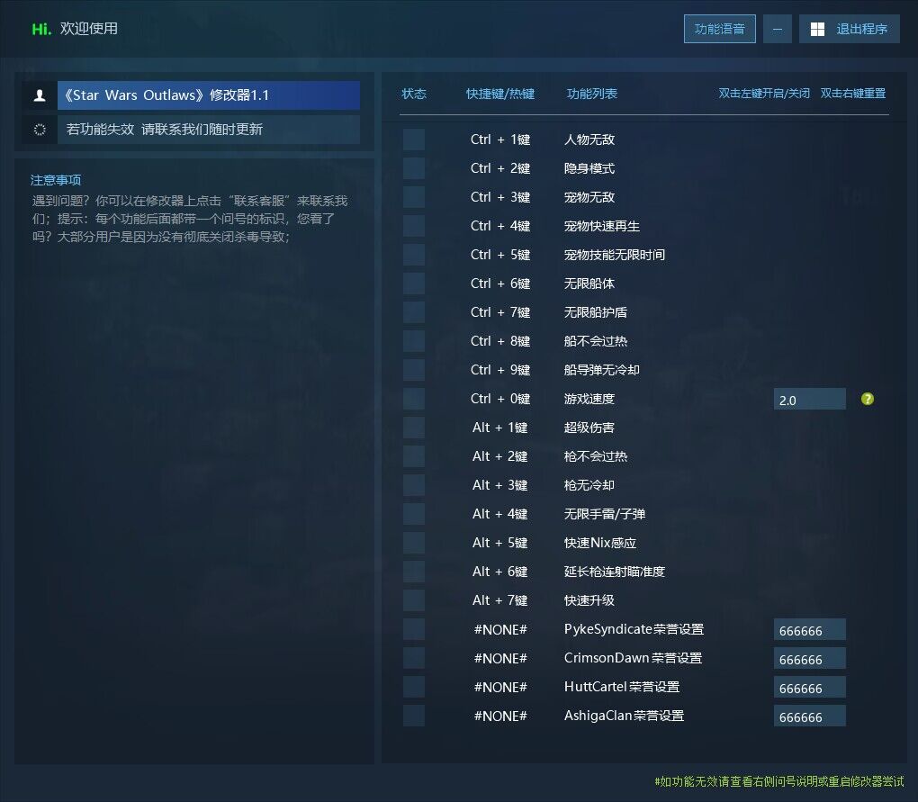Enable 宠物快速再生 checkbox
This screenshot has width=918, height=802.
[414, 226]
